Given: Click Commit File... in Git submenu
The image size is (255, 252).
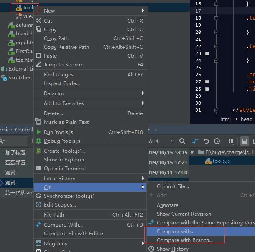Looking at the screenshot, I should [201, 186].
